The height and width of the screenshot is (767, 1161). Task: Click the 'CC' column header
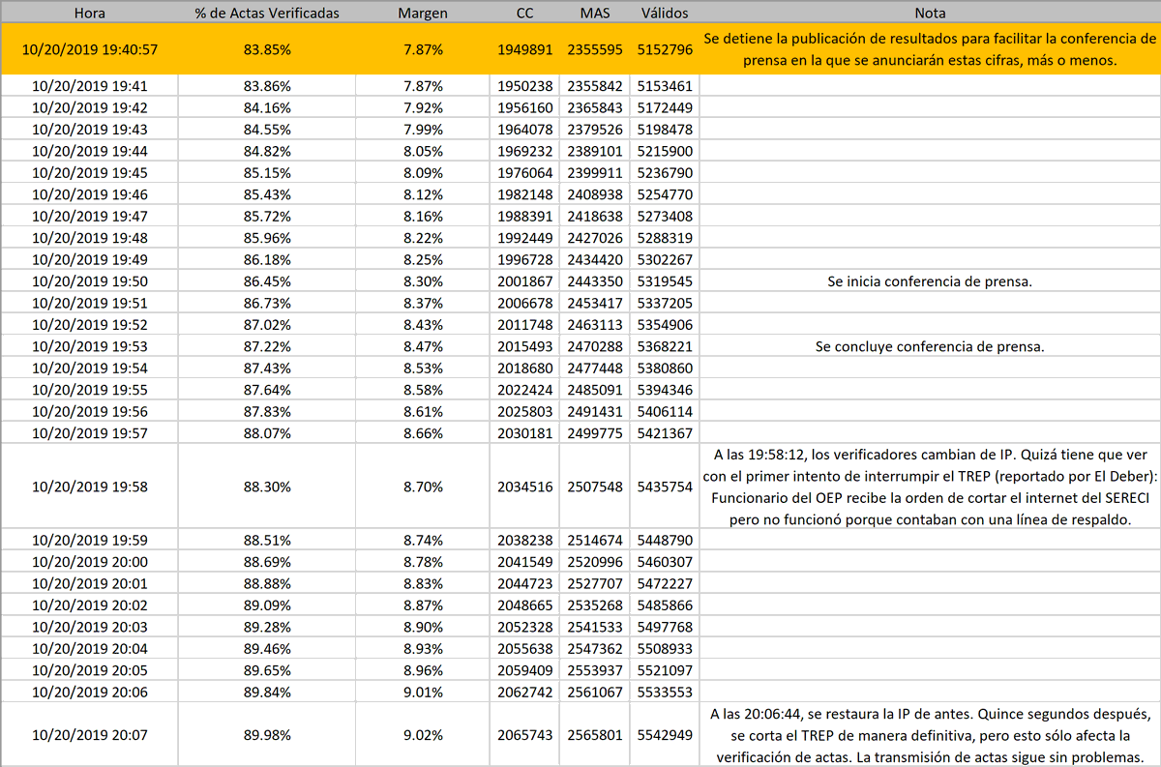tap(525, 14)
